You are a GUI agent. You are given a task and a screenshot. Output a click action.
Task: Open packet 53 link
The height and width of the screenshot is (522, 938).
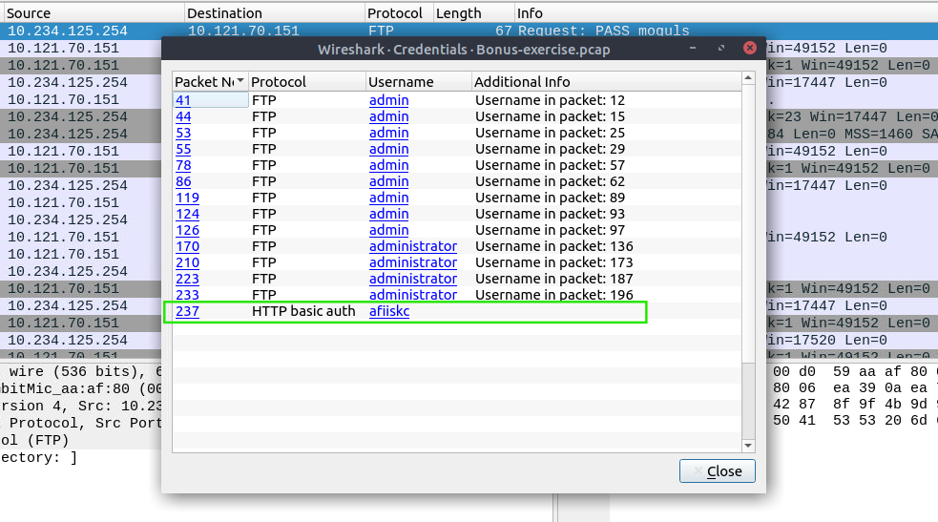183,133
